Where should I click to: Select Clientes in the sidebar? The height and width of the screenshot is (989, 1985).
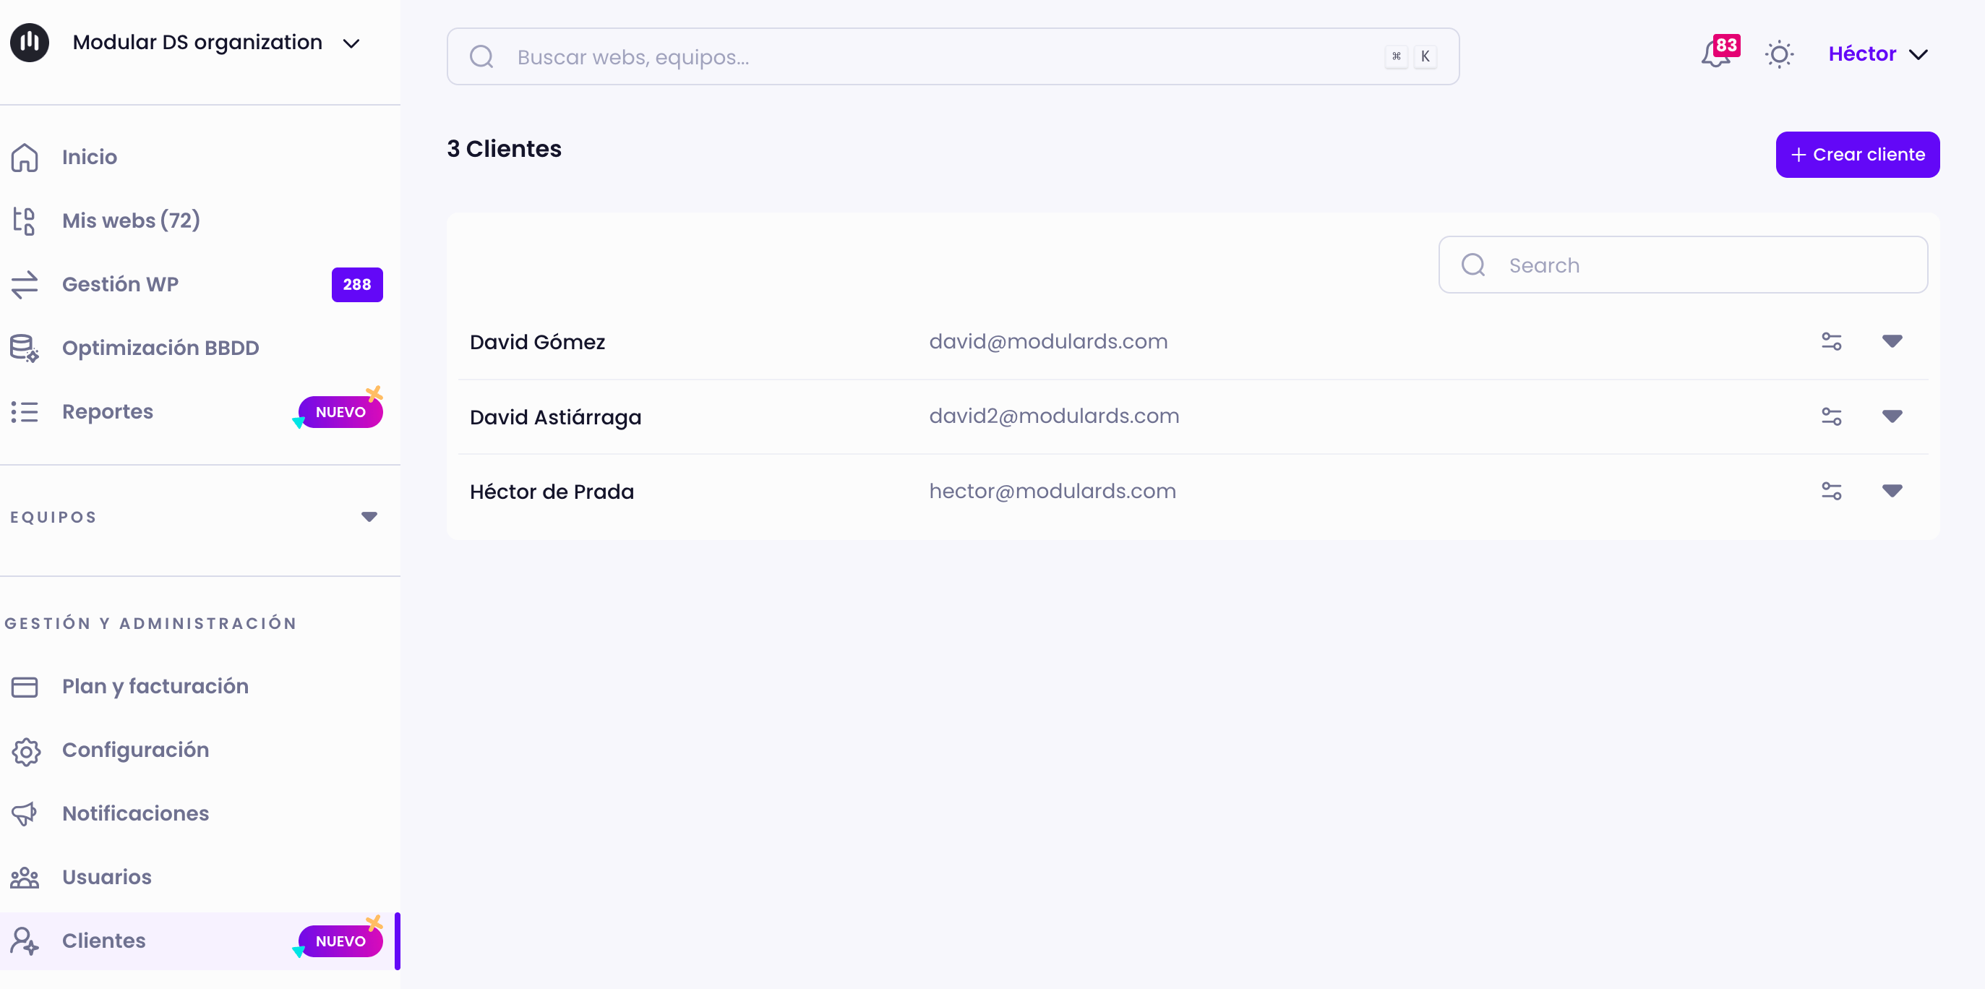point(103,941)
